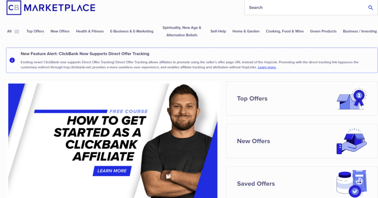Click the Saved Offers jar icon
Image resolution: width=378 pixels, height=198 pixels.
coord(352,184)
